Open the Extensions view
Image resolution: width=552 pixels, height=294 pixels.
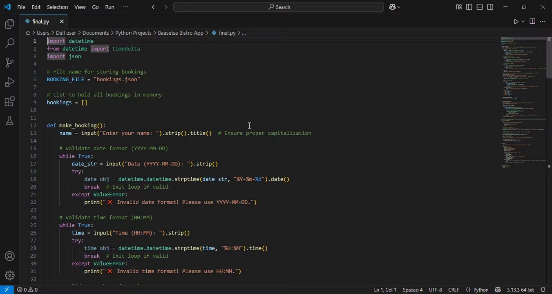coord(9,102)
